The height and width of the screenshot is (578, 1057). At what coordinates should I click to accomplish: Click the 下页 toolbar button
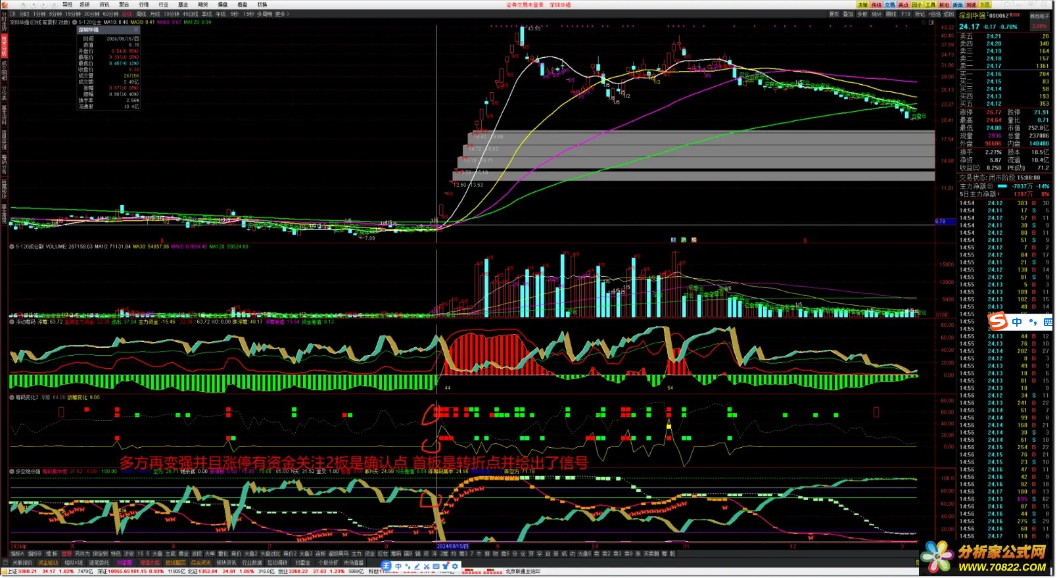click(x=985, y=5)
